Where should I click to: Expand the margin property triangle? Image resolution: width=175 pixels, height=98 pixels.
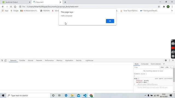143,82
